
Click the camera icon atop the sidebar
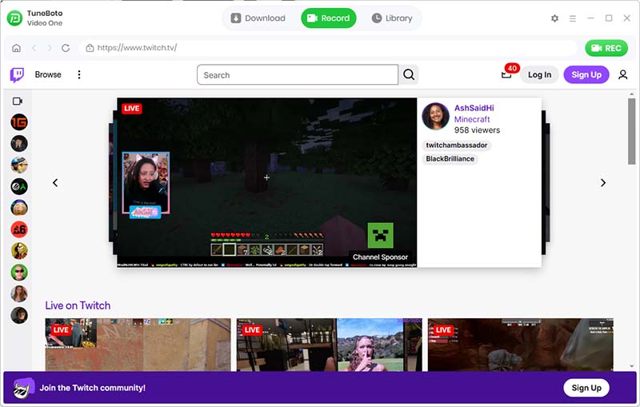[x=18, y=101]
